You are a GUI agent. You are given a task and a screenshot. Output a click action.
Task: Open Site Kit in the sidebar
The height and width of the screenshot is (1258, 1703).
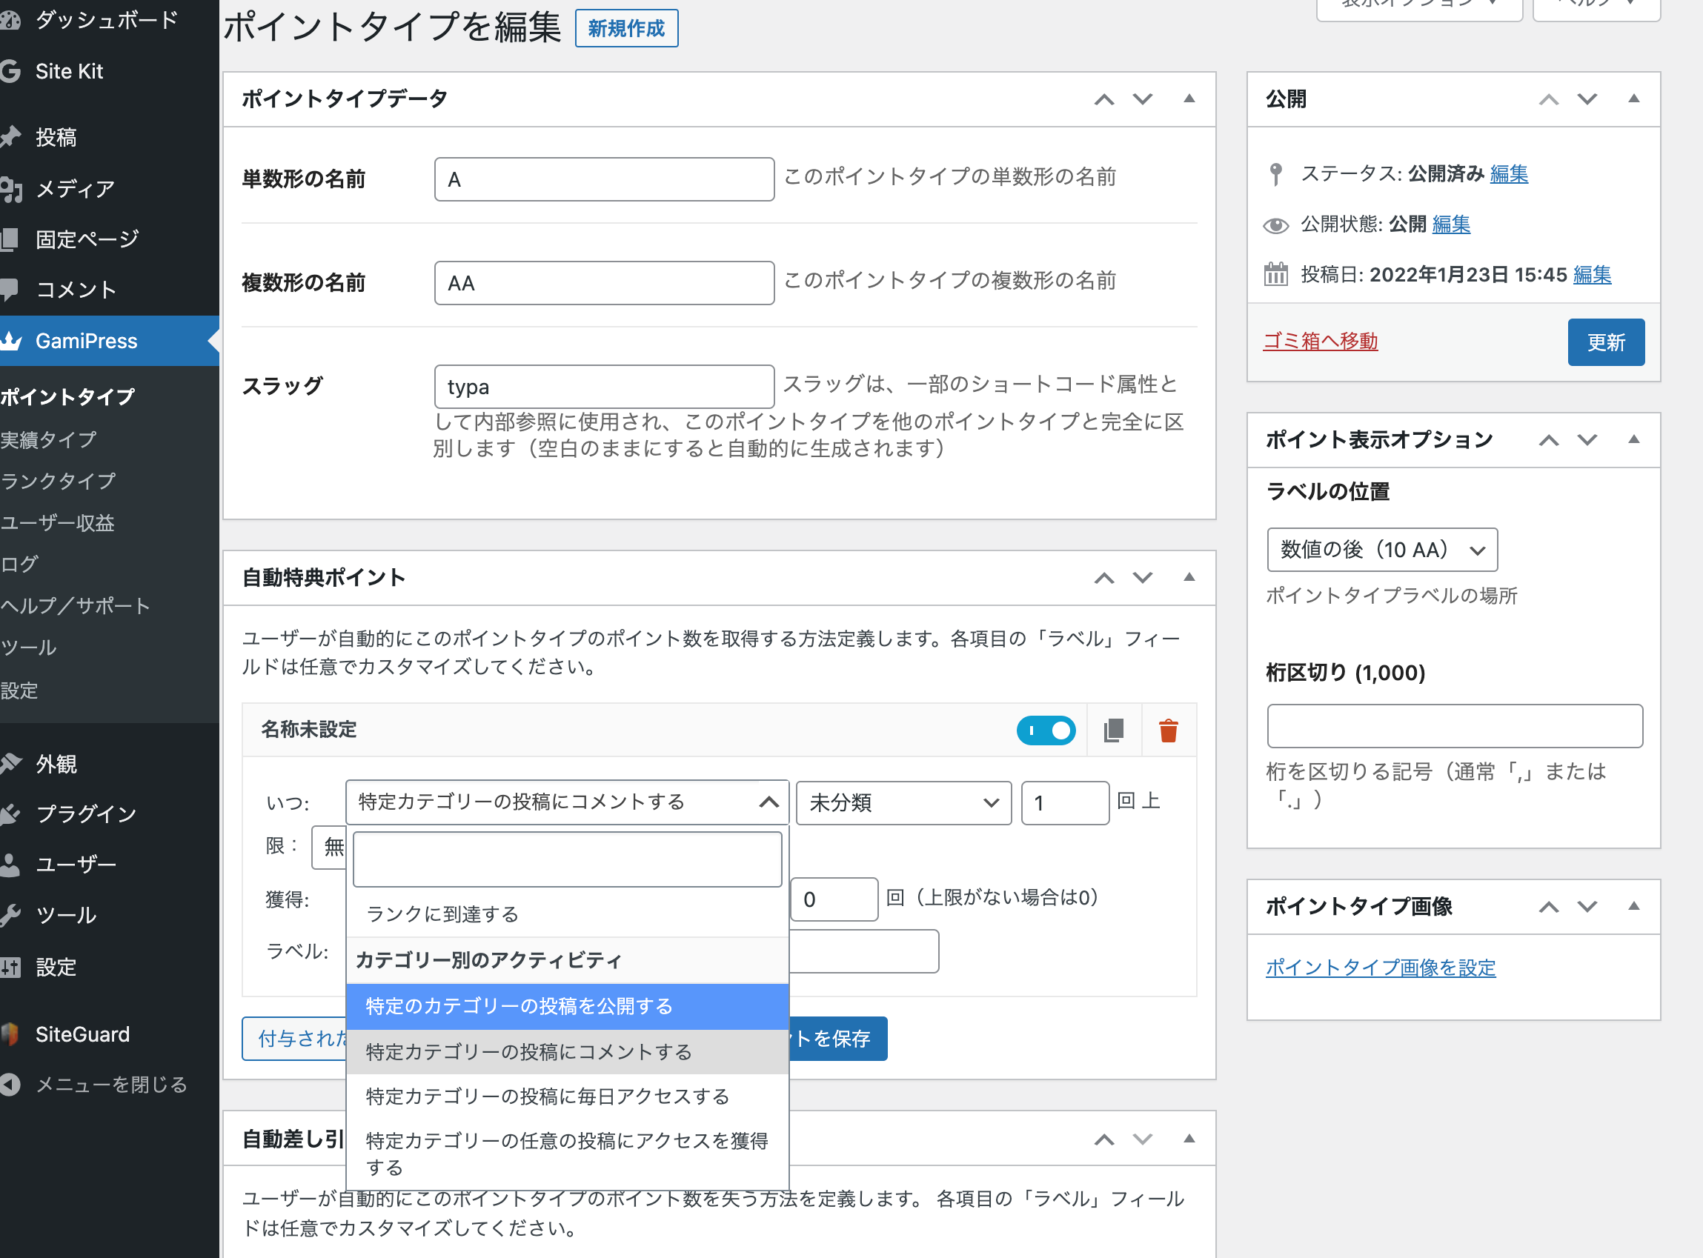click(x=68, y=72)
